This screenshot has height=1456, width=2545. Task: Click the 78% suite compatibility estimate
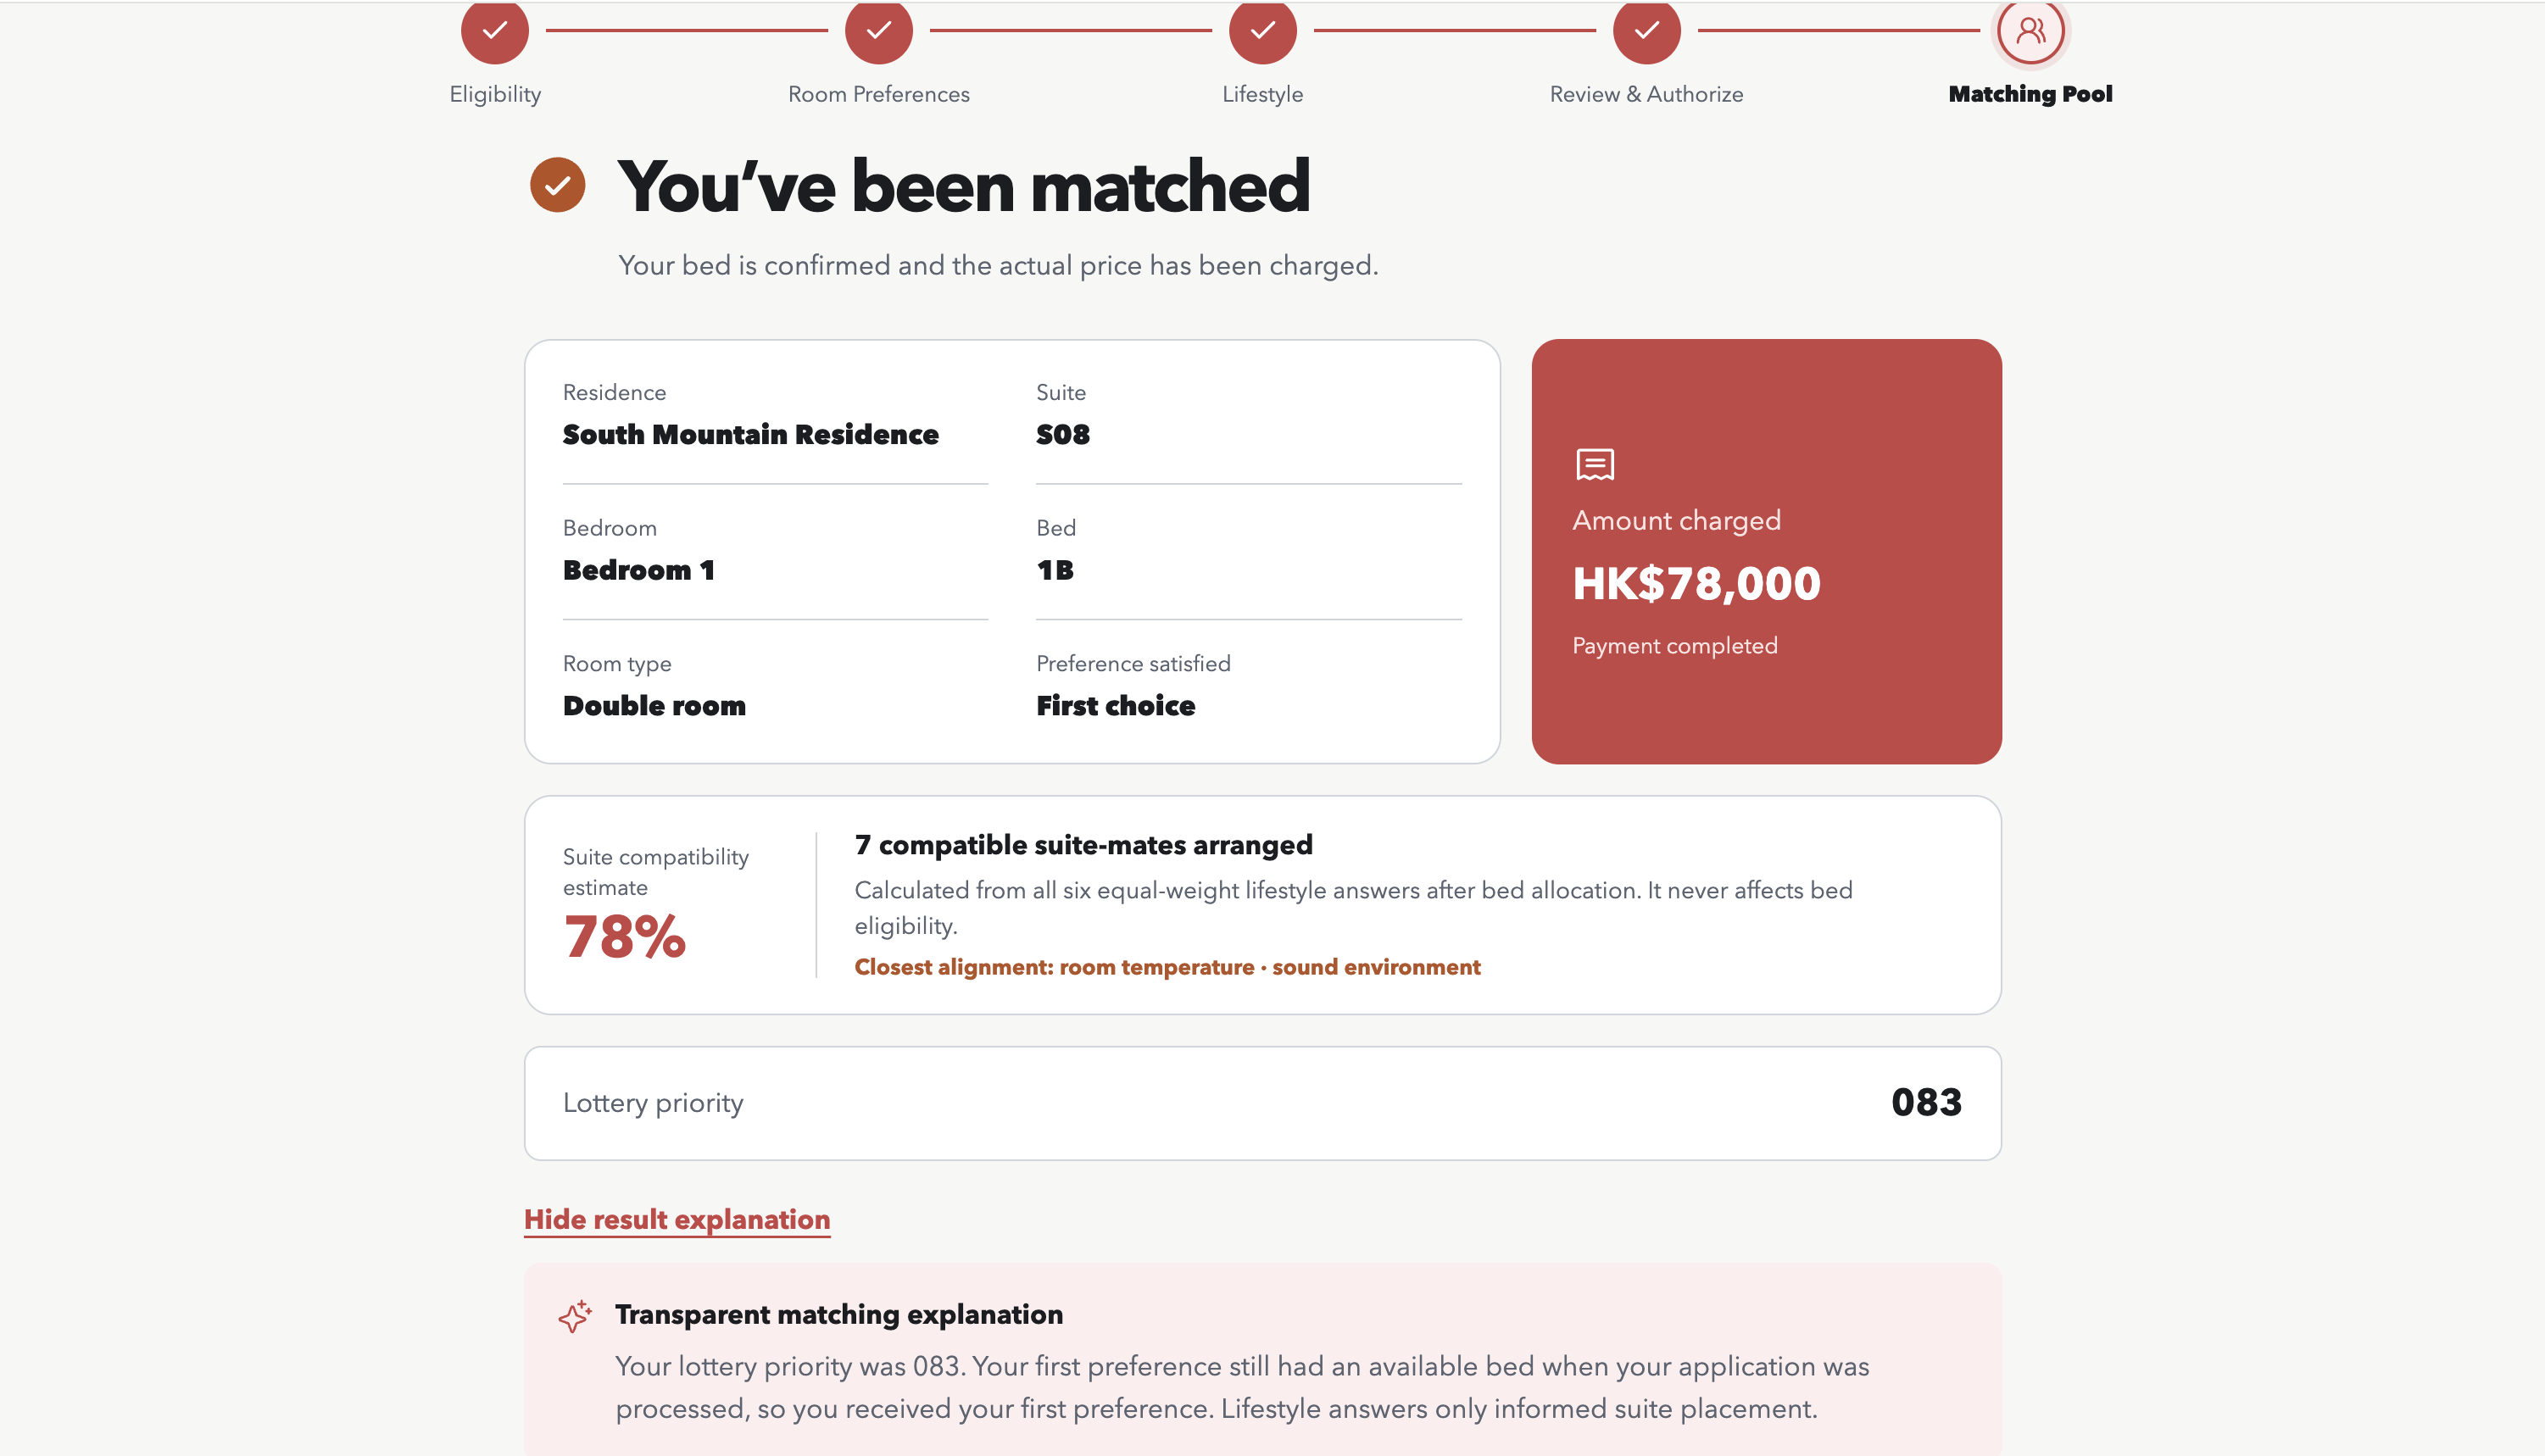pos(625,937)
